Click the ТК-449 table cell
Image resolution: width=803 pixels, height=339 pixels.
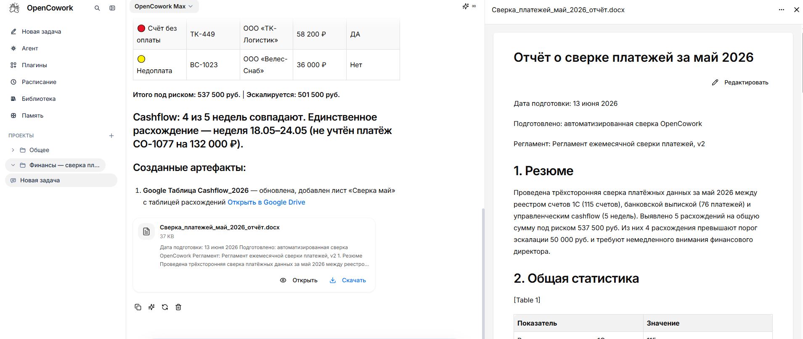[x=213, y=34]
